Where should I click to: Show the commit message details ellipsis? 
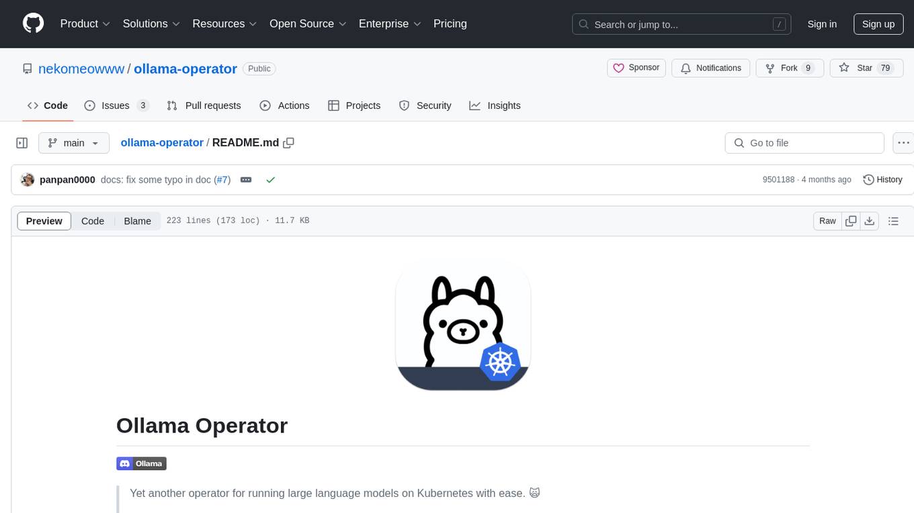pos(246,180)
